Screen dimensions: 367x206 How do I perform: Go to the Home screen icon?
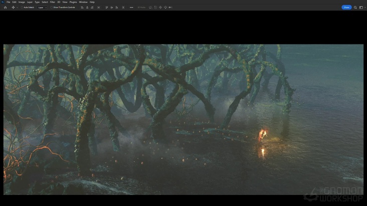pos(6,7)
